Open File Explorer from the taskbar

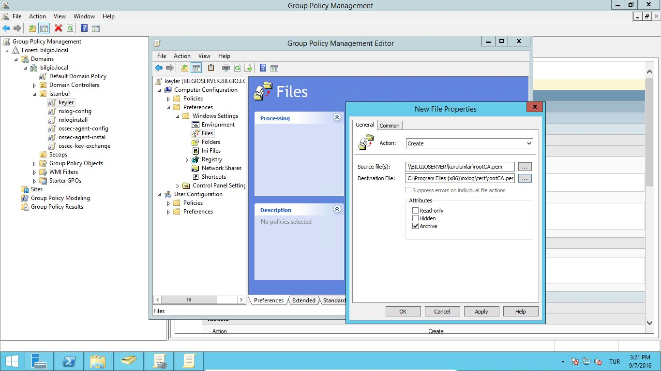click(x=98, y=361)
